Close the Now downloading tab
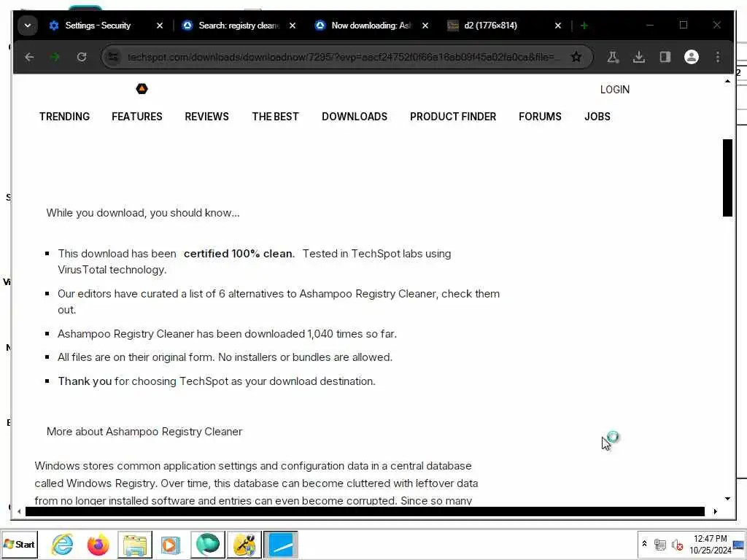747x560 pixels. pos(425,26)
